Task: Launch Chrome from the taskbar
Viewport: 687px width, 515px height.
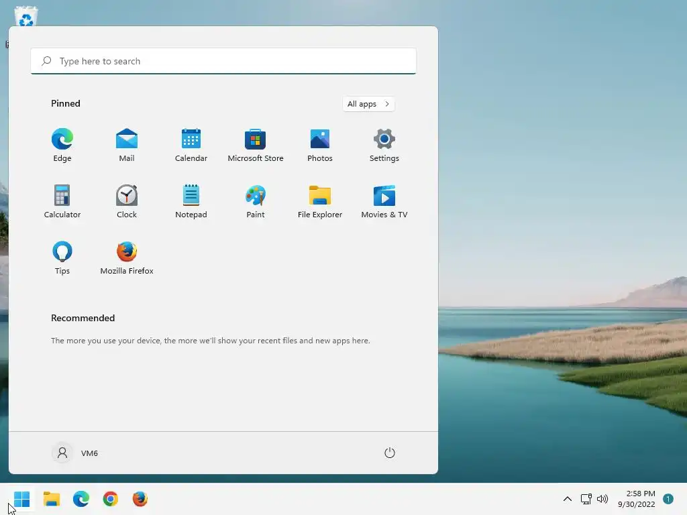Action: pyautogui.click(x=111, y=499)
